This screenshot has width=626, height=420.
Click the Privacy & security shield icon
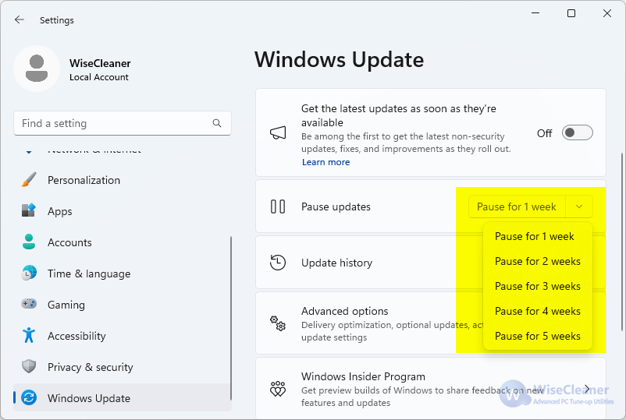[x=29, y=366]
